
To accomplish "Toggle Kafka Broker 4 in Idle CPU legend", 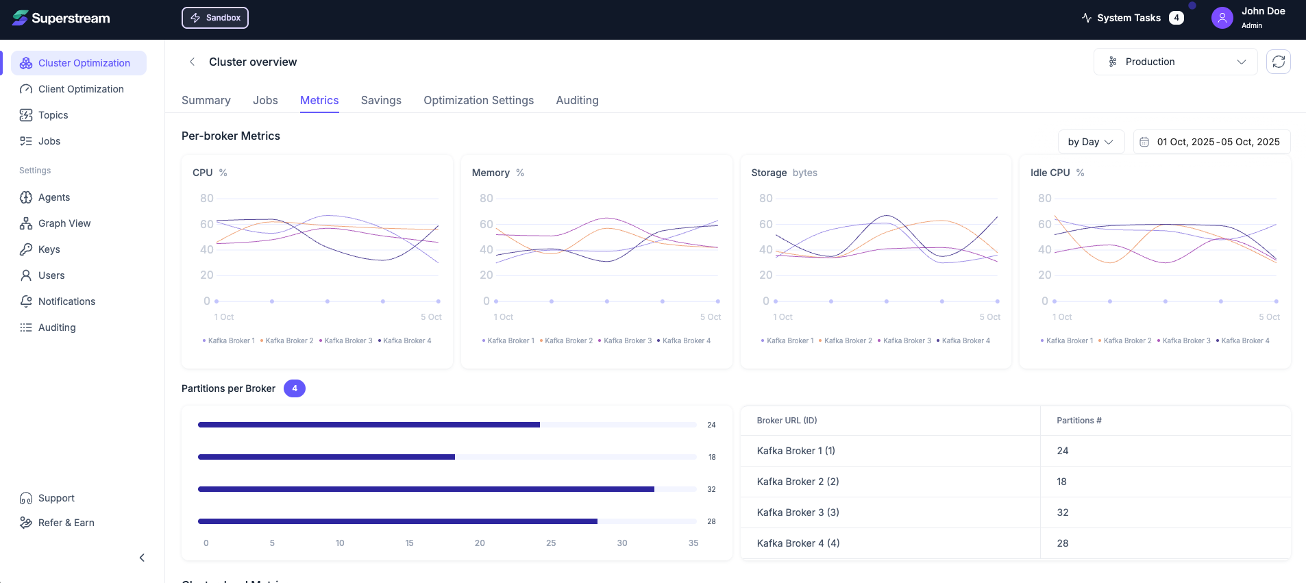I will tap(1243, 340).
